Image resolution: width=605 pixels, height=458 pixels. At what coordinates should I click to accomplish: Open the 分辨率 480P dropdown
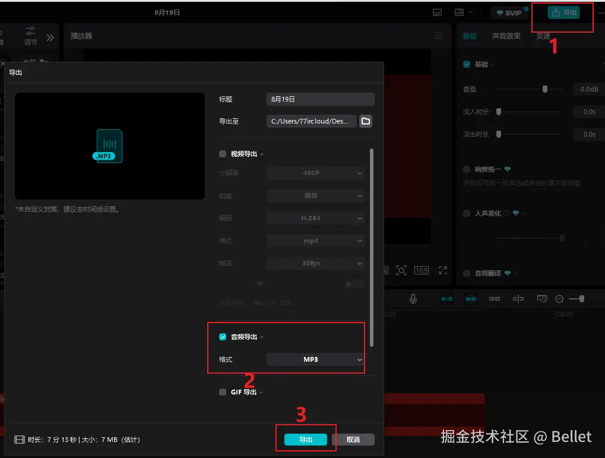pyautogui.click(x=316, y=173)
